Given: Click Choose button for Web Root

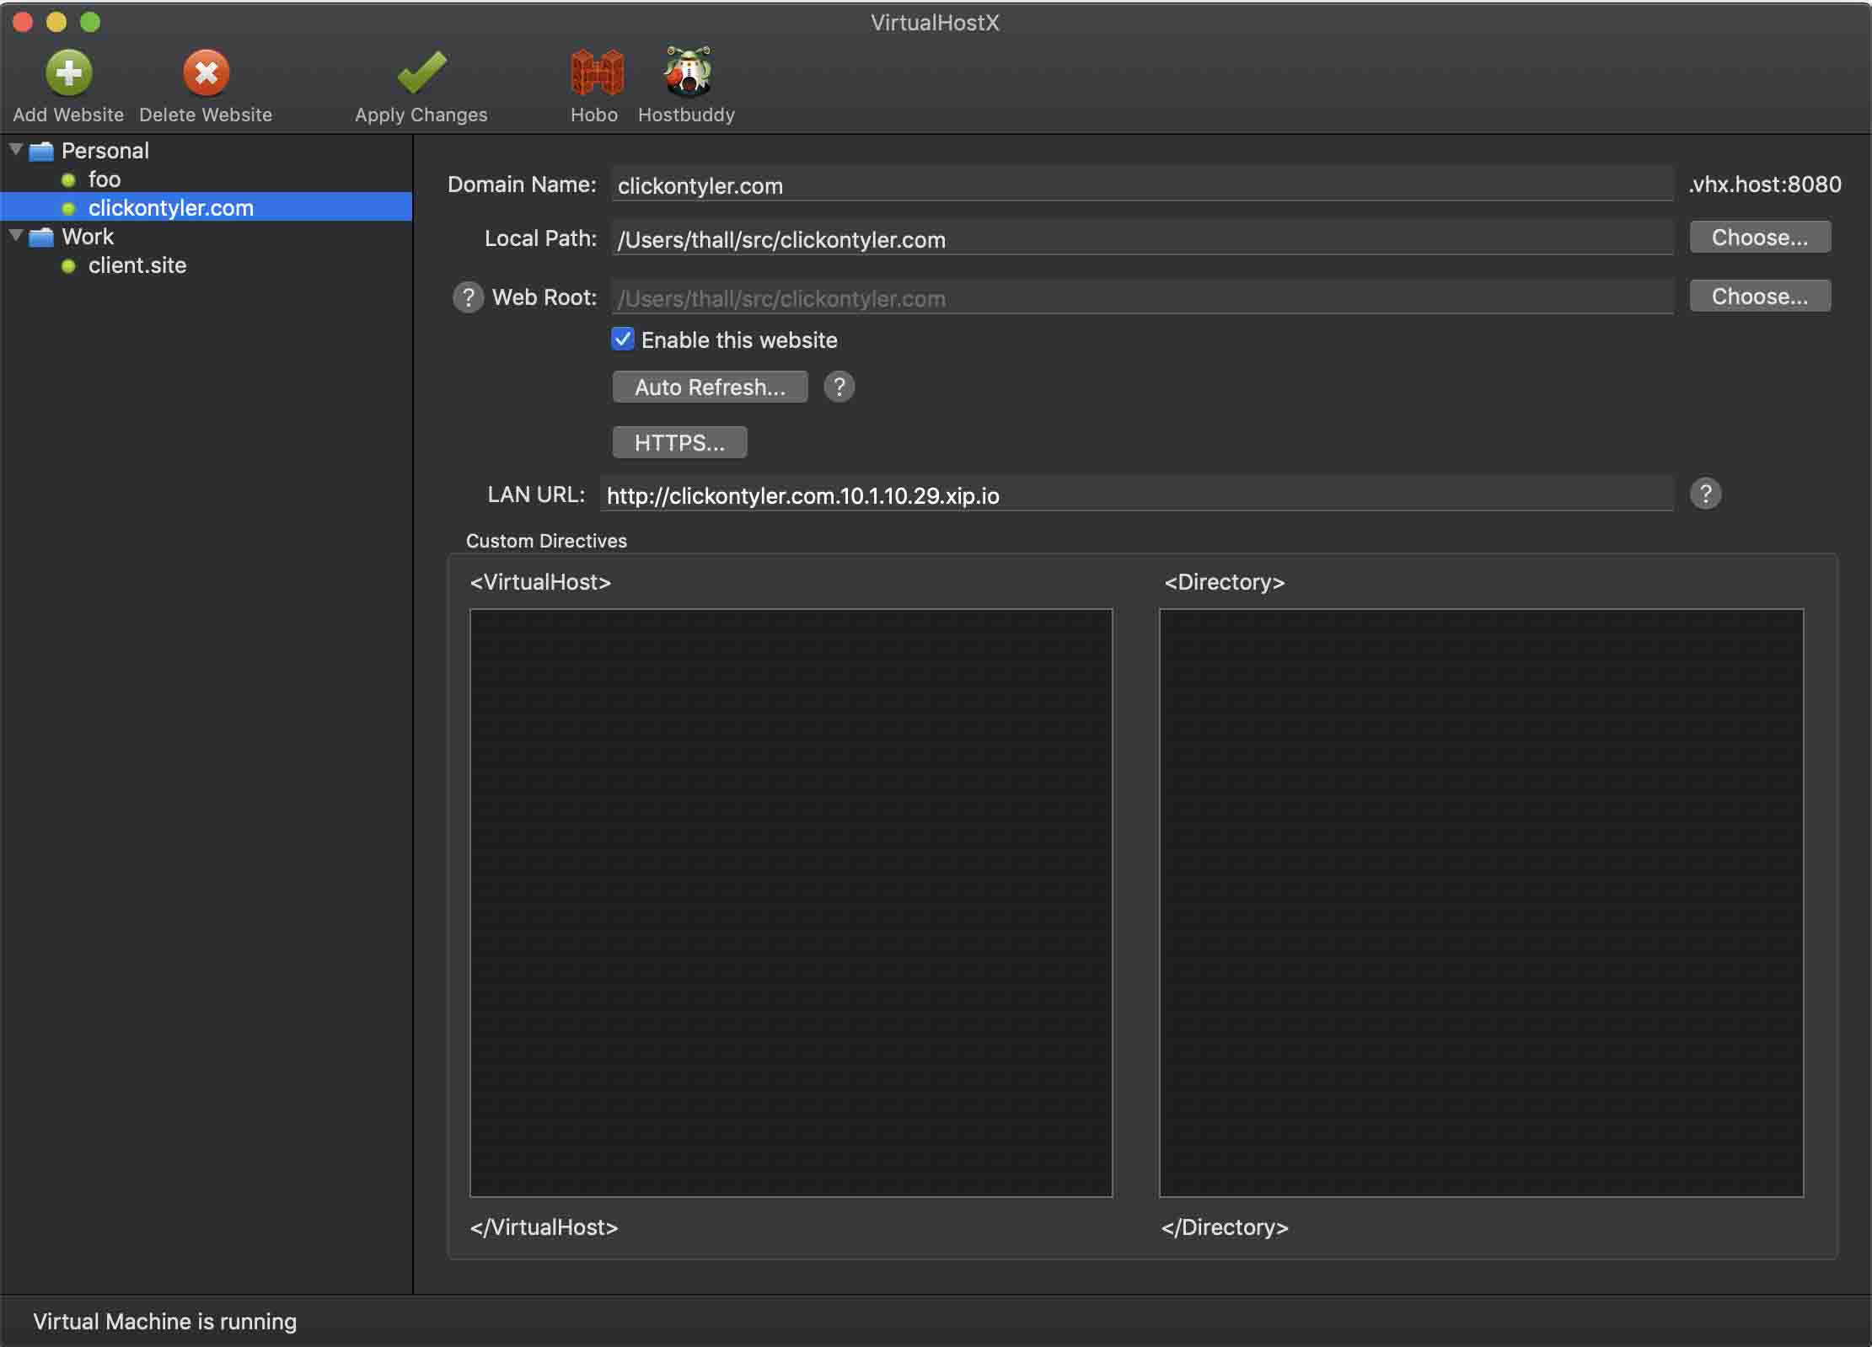Looking at the screenshot, I should (1760, 297).
